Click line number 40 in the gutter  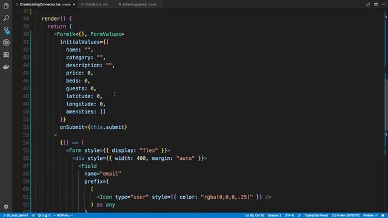[25, 34]
